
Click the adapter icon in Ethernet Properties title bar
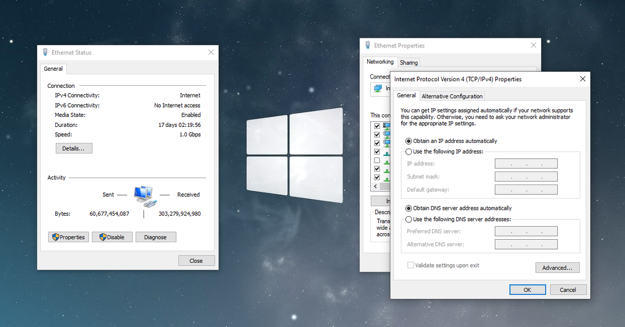pyautogui.click(x=368, y=45)
